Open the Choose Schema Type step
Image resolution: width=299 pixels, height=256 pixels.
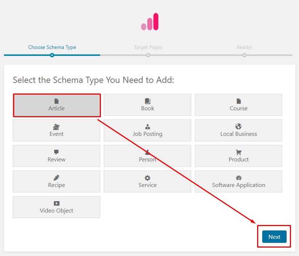[52, 47]
